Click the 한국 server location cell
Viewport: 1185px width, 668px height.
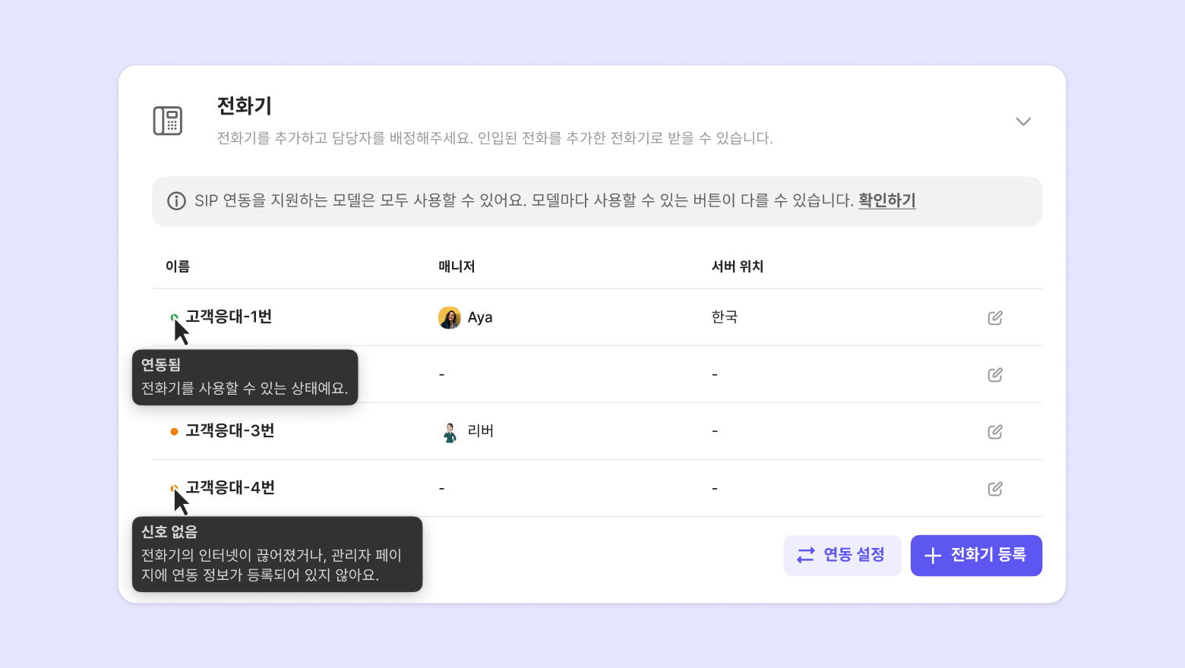tap(724, 317)
